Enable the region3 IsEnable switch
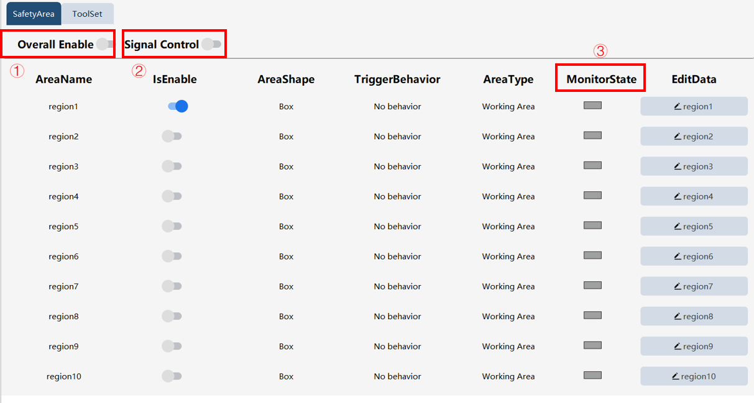Viewport: 754px width, 403px height. coord(172,166)
